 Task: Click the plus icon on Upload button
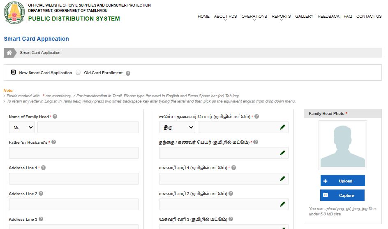[325, 181]
